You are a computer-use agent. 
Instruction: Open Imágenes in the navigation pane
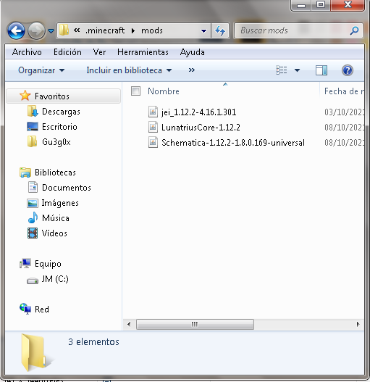point(60,203)
